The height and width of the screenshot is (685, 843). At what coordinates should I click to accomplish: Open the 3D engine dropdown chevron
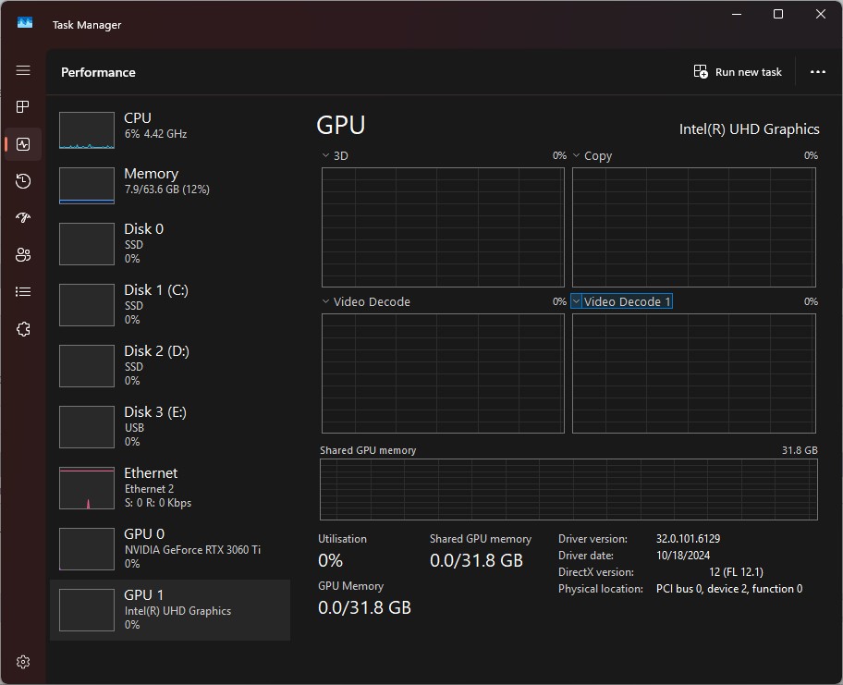pos(325,155)
